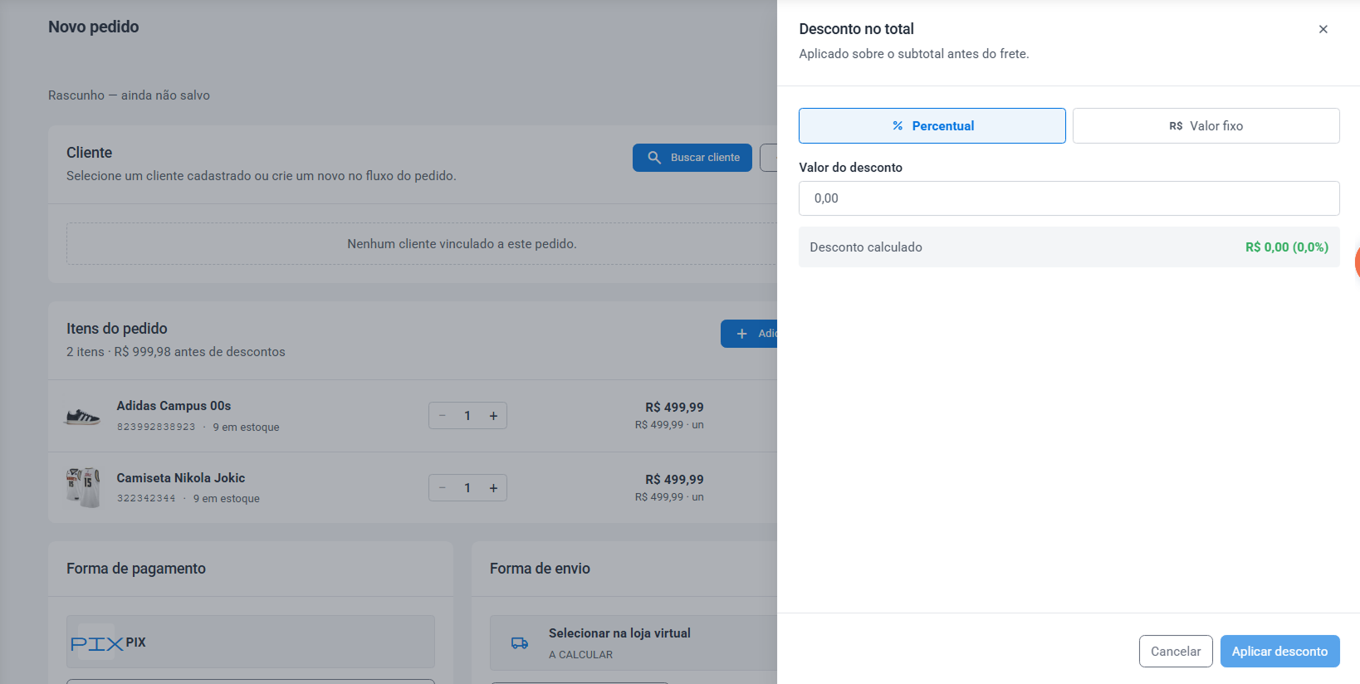
Task: Select the Percentual discount type
Action: (932, 125)
